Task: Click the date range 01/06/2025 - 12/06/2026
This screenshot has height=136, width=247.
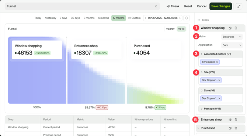Action: 163,18
